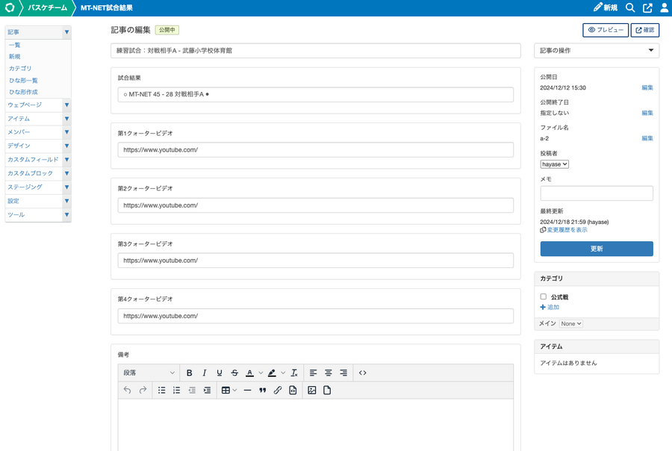Insert a horizontal line

247,390
